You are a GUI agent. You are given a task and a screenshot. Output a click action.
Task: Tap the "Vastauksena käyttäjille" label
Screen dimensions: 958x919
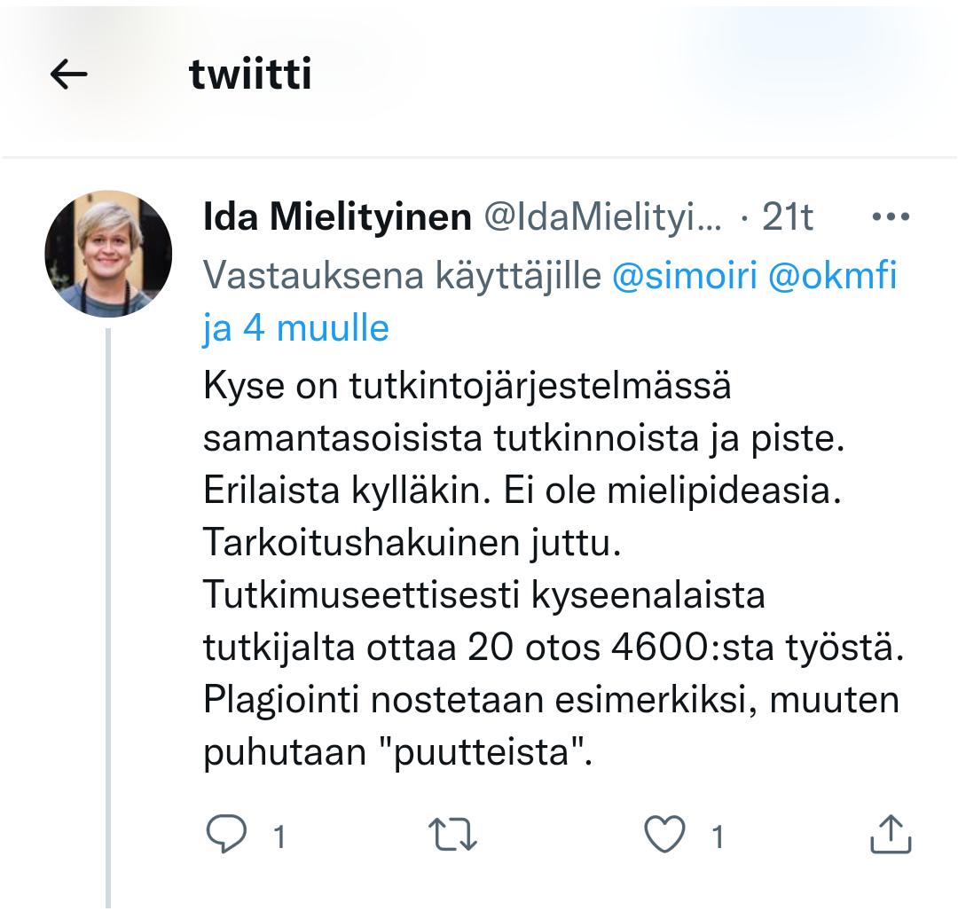402,277
